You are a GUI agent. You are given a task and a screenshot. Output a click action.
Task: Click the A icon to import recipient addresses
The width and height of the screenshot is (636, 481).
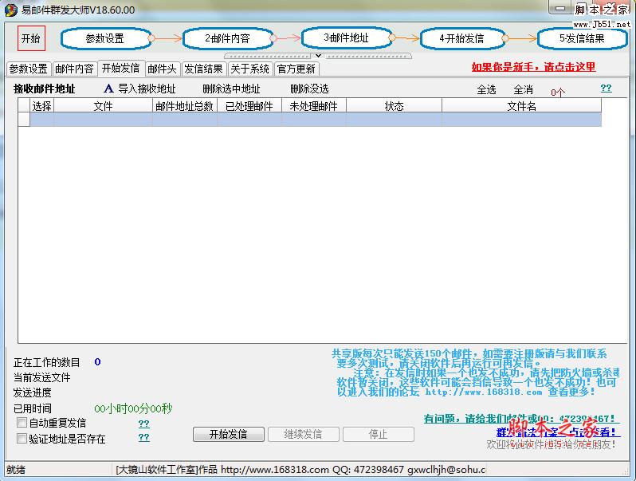point(109,89)
